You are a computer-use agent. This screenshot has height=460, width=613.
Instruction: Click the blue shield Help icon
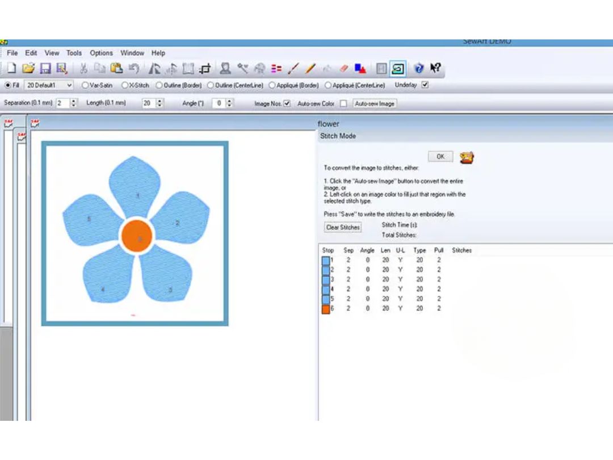click(419, 69)
